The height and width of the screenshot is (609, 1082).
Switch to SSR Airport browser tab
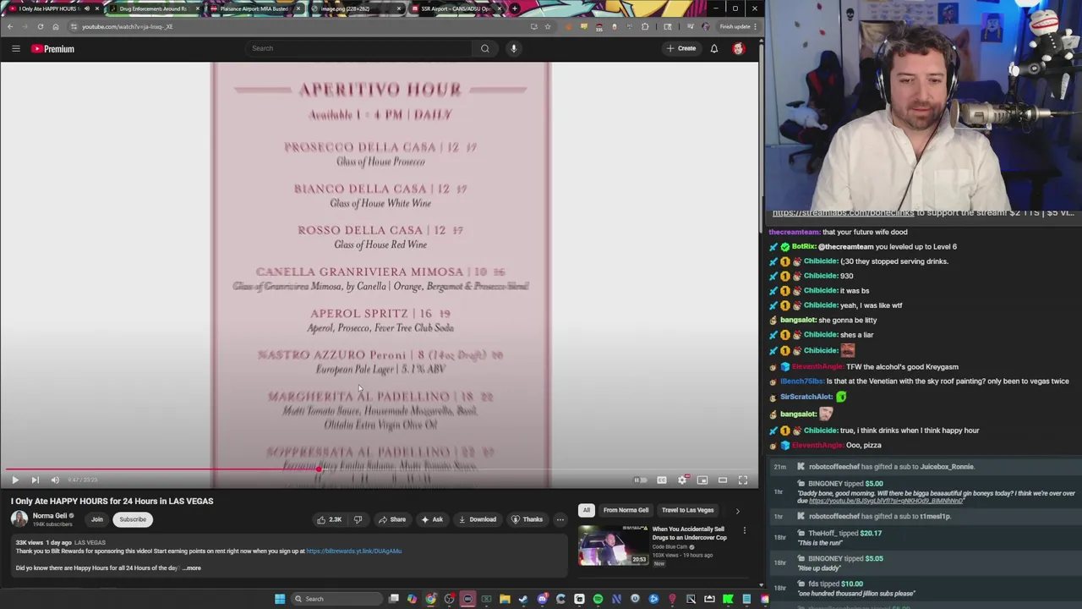pyautogui.click(x=456, y=8)
